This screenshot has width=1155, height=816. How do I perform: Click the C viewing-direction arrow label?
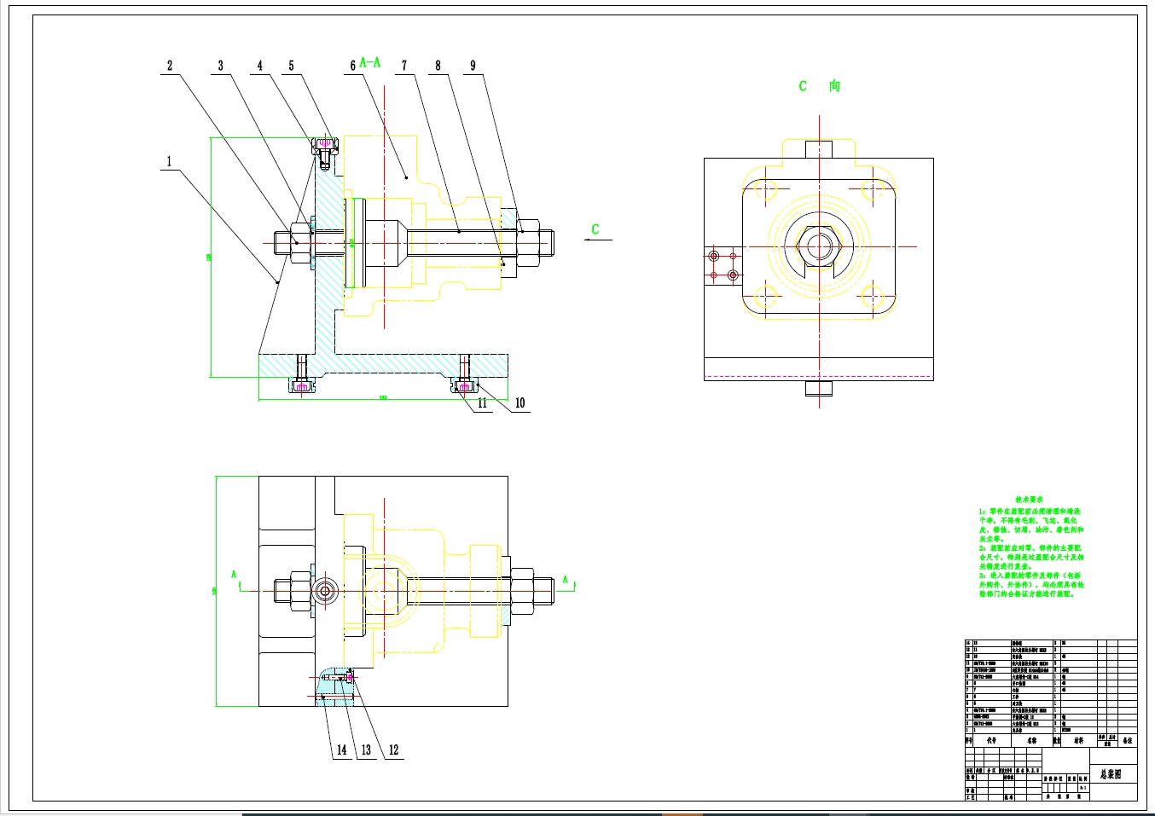pos(595,229)
